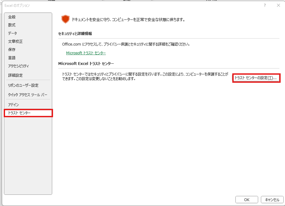This screenshot has height=206, width=285.
Task: Open リボンのユーザー設定 page
Action: 23,85
